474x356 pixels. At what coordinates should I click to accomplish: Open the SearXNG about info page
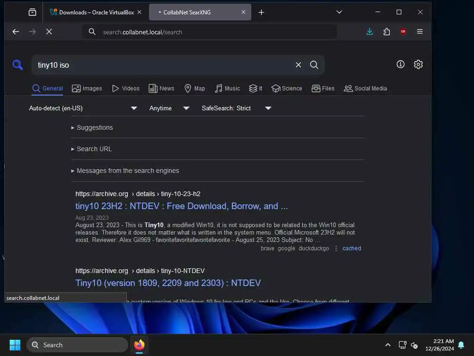[400, 64]
